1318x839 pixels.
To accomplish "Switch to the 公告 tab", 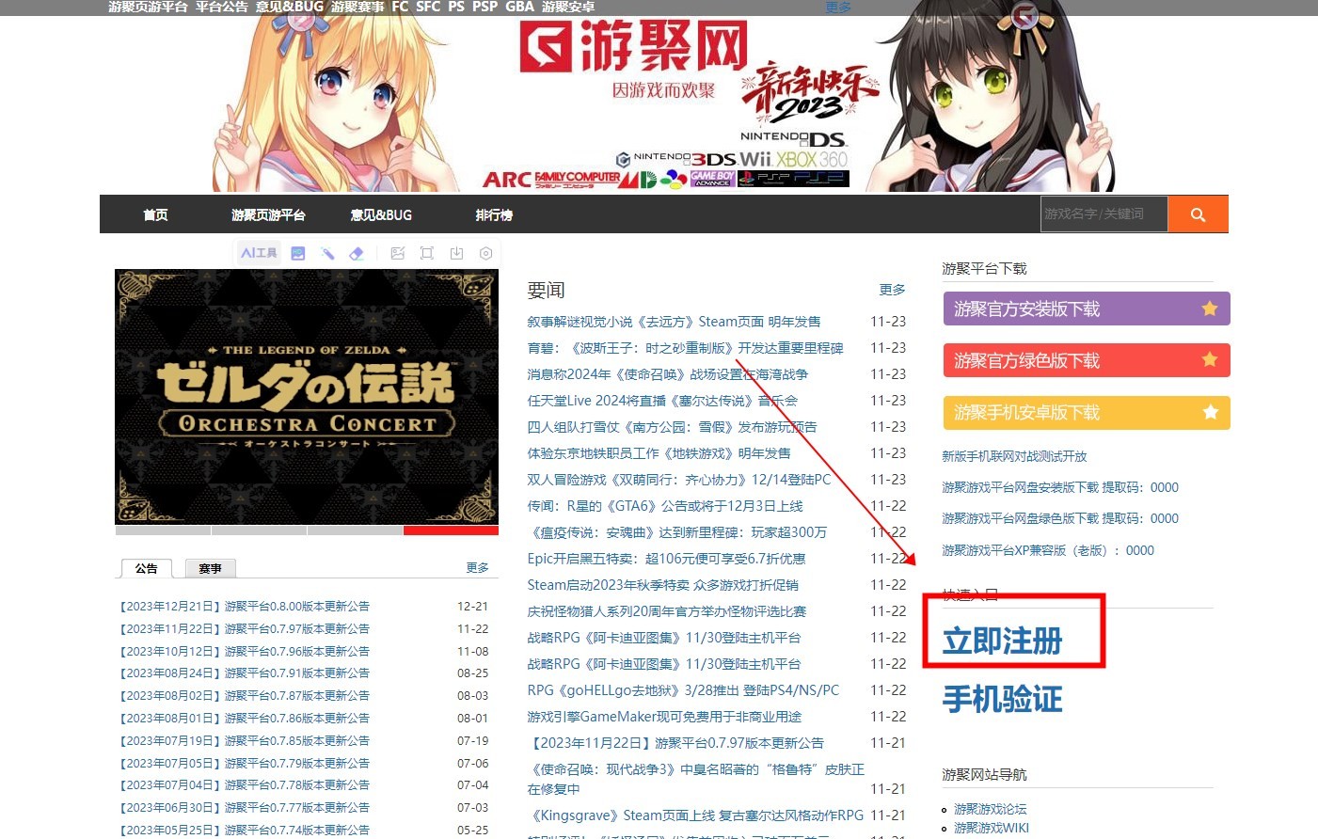I will [146, 568].
